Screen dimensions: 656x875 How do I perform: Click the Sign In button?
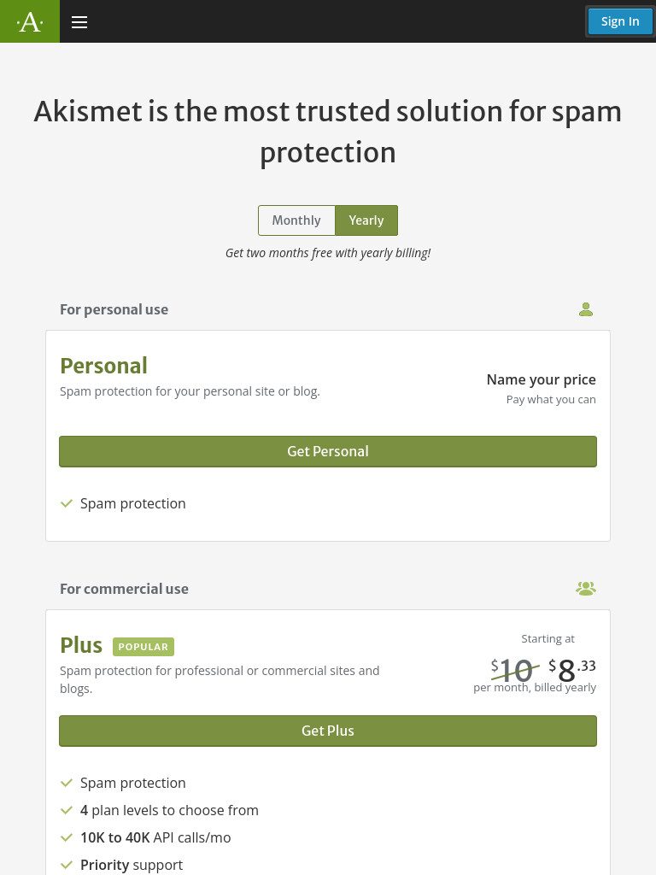(x=620, y=21)
